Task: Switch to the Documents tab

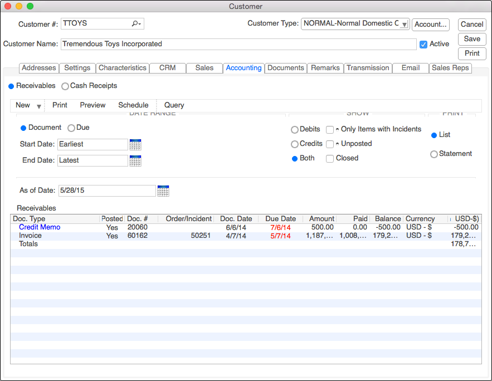Action: click(286, 68)
